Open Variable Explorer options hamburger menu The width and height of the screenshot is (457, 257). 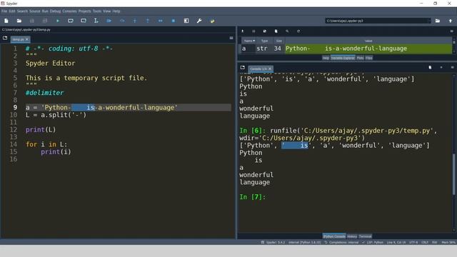(x=452, y=31)
